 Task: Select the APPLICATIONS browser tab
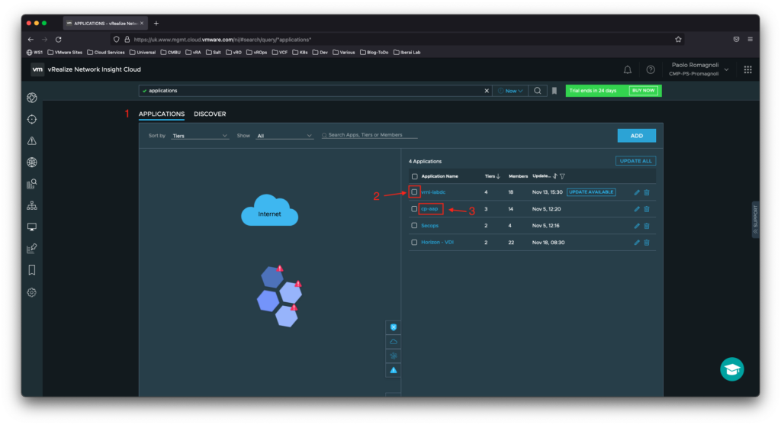104,24
